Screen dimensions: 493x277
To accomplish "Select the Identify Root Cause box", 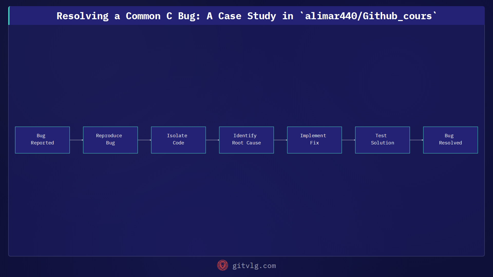I will pyautogui.click(x=246, y=140).
